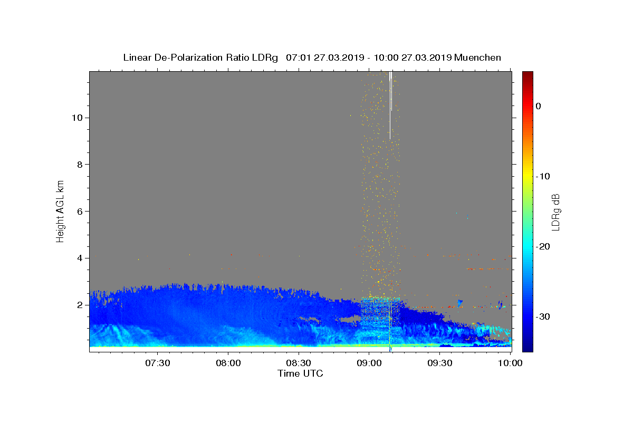Click the dark red top of the colorbar
Screen dimensions: 633x422
click(527, 75)
